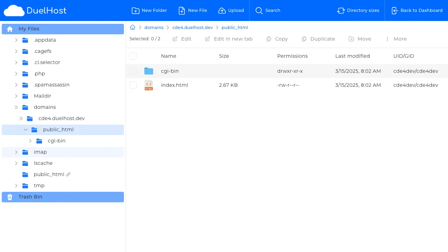Open the New Folder dialog icon

[x=136, y=10]
